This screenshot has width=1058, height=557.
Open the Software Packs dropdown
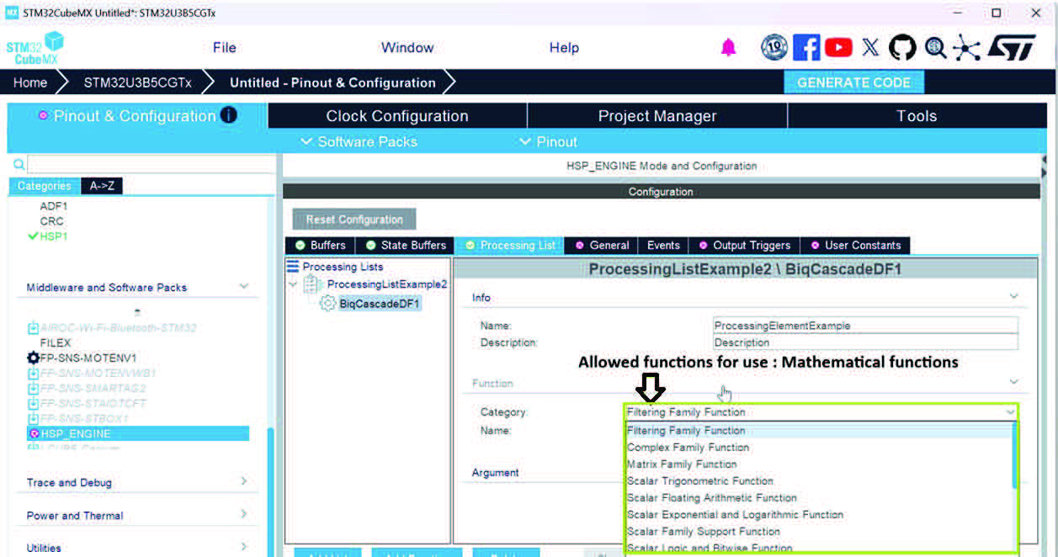tap(359, 141)
